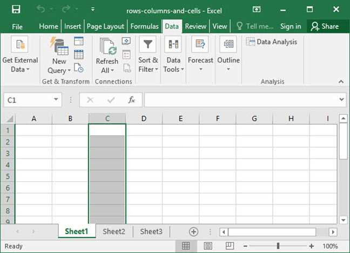Click the Outline icon
Screen dimensions: 350x253
pos(228,44)
